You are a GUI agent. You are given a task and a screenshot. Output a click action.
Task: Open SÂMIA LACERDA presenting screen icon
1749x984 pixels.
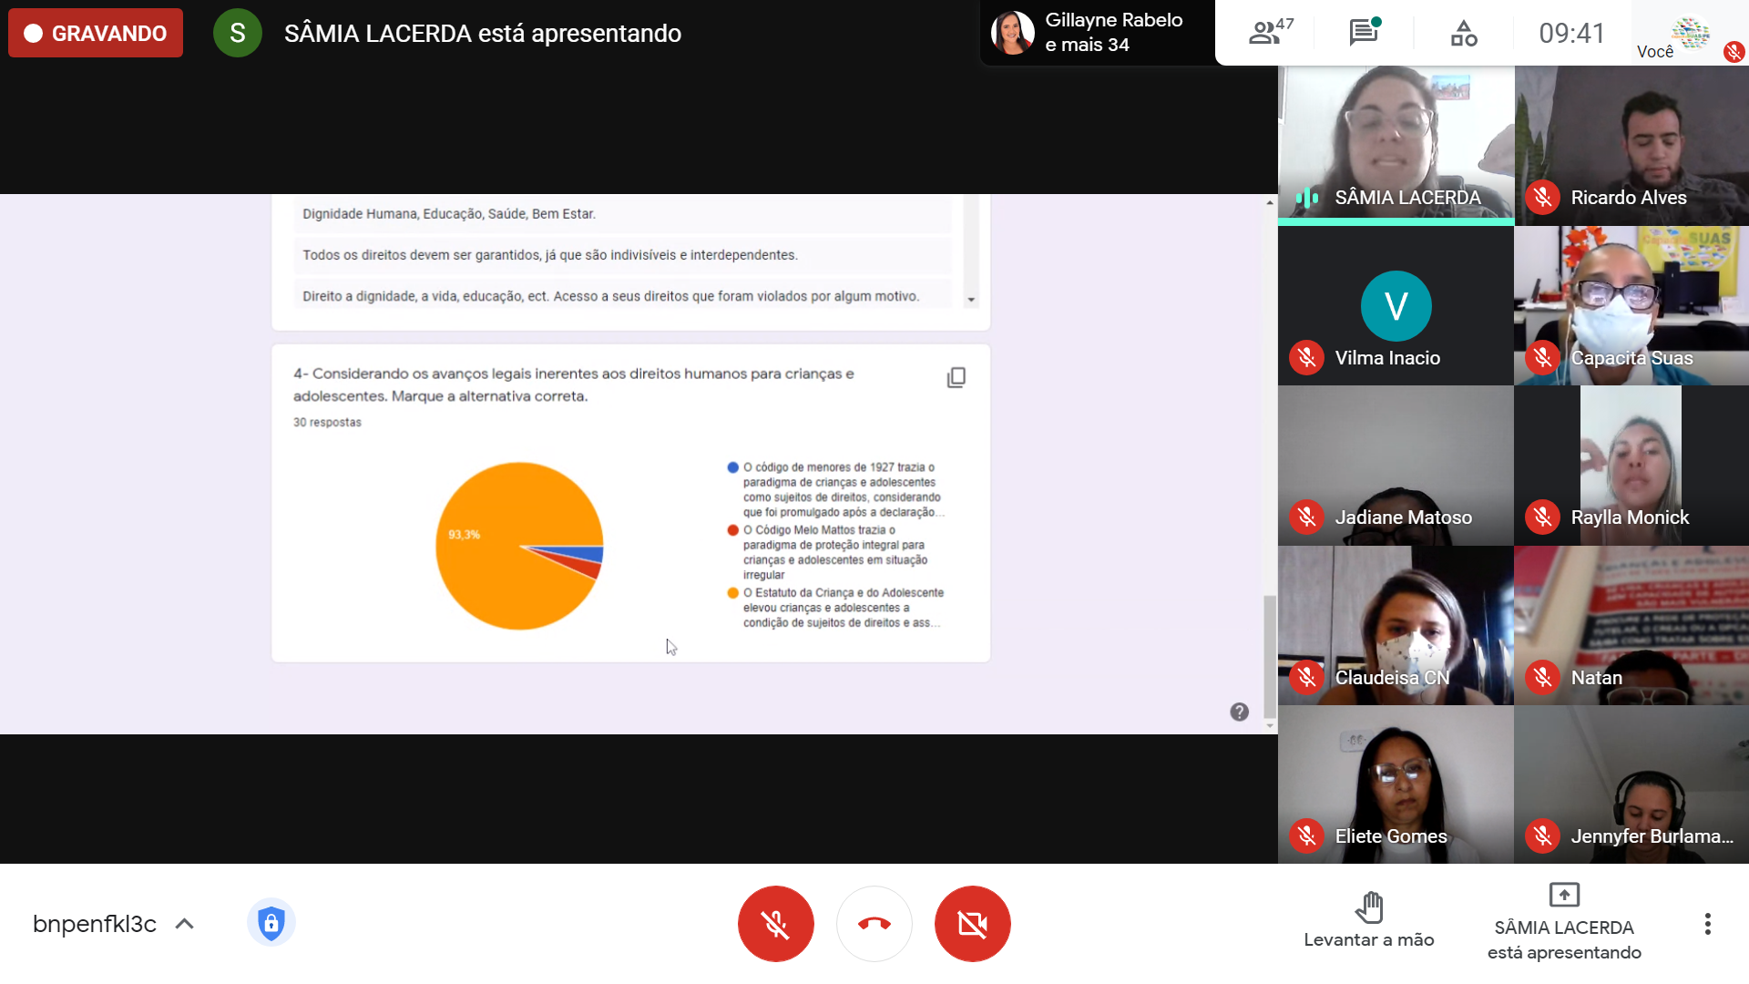click(1563, 895)
